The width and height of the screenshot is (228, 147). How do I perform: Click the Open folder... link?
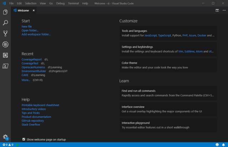(x=30, y=30)
